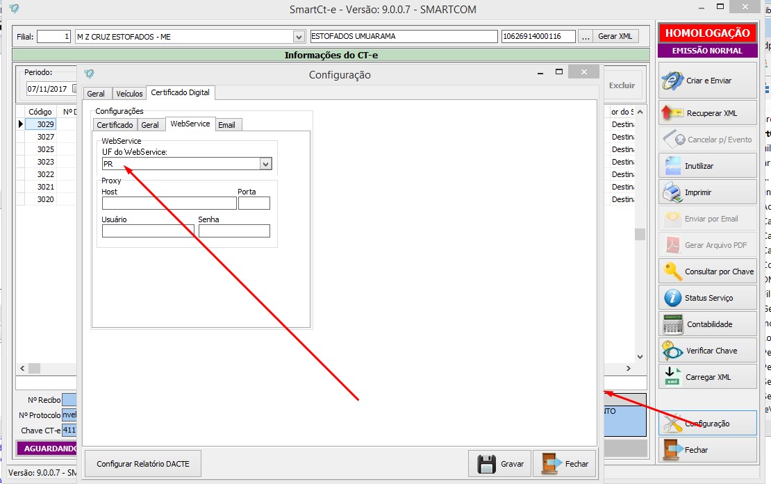771x484 pixels.
Task: Click the door icon on dialog Fechar
Action: click(552, 464)
